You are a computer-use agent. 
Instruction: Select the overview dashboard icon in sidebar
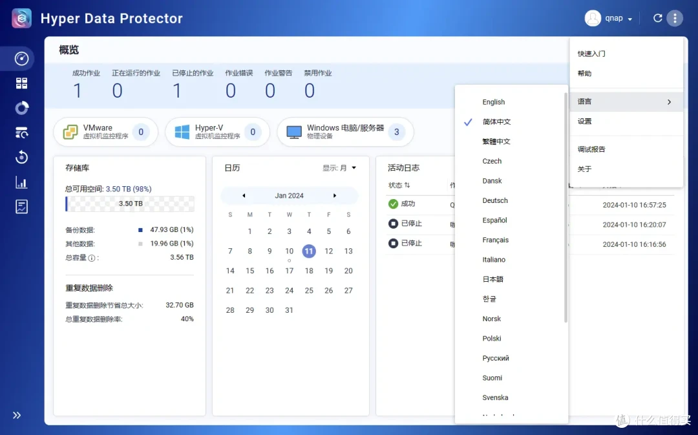(19, 58)
